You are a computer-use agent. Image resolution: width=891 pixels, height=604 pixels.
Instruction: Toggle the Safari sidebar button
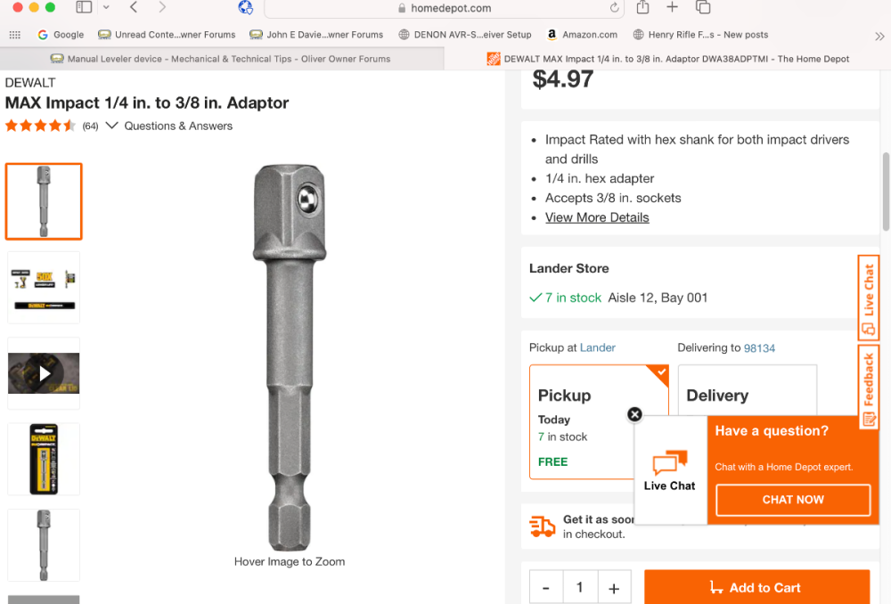pos(84,7)
